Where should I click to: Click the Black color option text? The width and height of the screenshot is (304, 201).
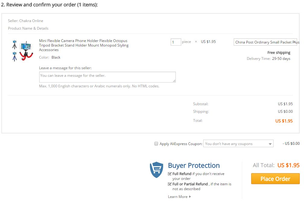tap(56, 57)
